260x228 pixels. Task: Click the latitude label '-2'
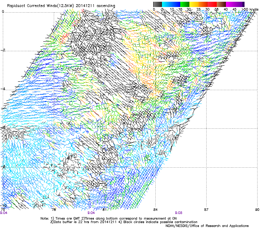(x=3, y=50)
